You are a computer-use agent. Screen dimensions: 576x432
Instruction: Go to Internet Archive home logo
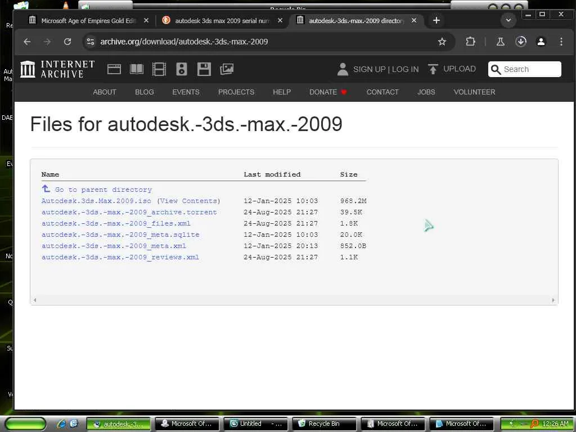57,69
